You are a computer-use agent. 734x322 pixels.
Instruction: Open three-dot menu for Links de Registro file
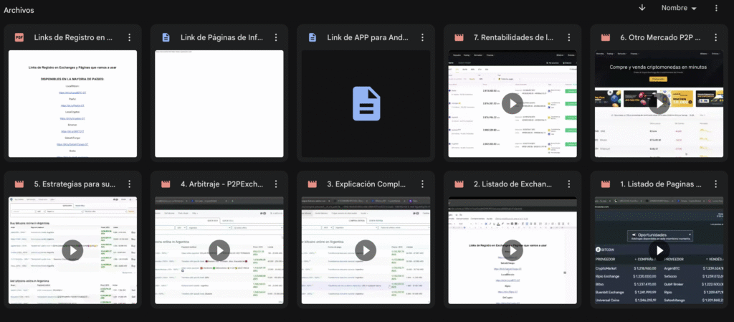point(129,37)
